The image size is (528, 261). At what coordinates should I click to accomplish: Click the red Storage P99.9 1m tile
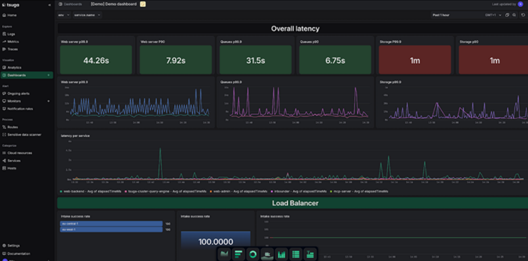point(415,60)
